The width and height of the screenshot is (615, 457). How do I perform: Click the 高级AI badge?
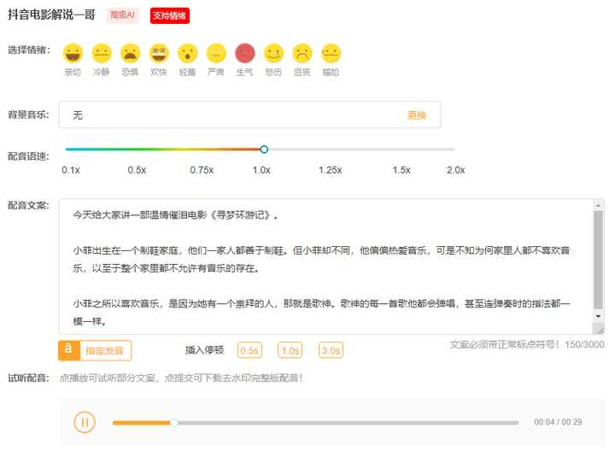point(122,15)
